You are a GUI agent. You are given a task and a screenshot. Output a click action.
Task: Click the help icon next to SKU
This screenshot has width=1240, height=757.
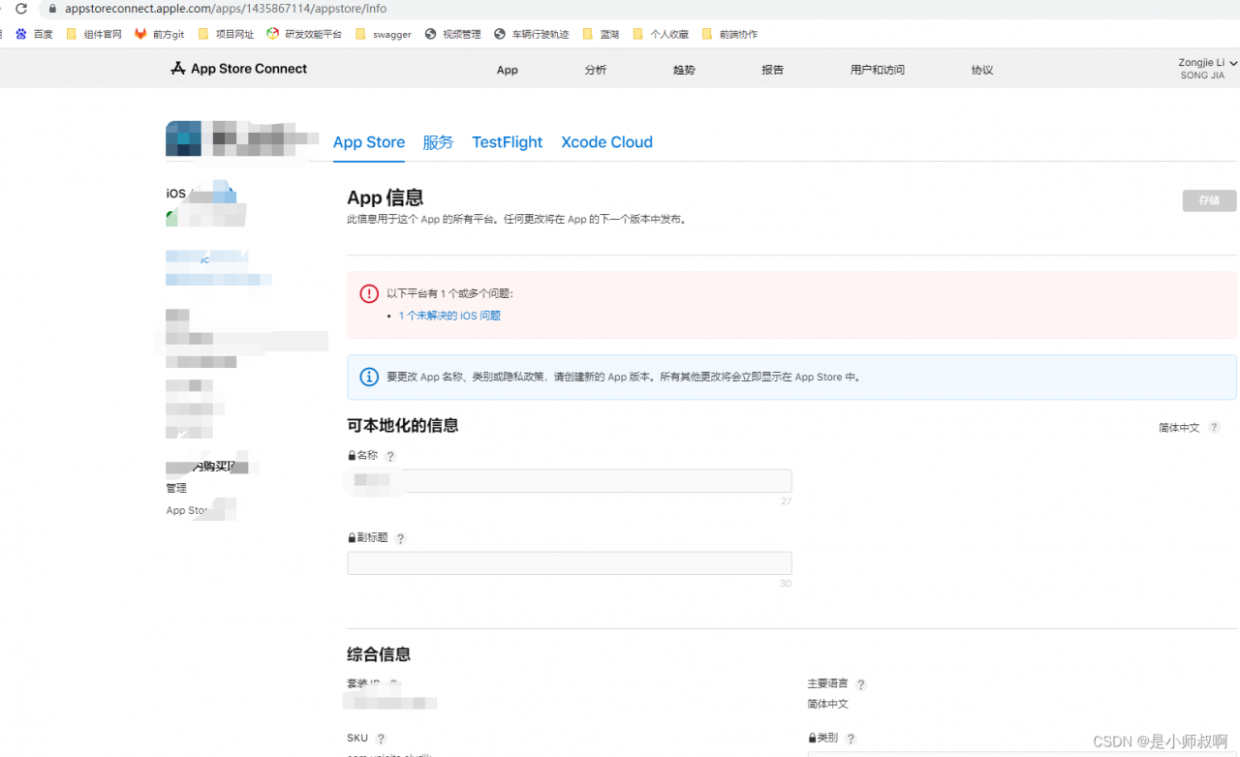coord(381,739)
